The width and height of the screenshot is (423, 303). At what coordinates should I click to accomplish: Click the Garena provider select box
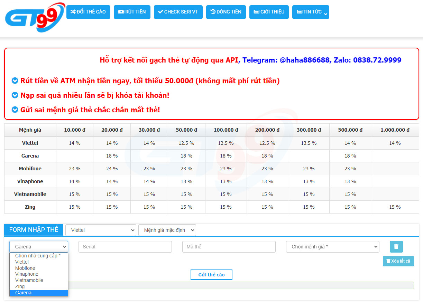[x=39, y=247]
